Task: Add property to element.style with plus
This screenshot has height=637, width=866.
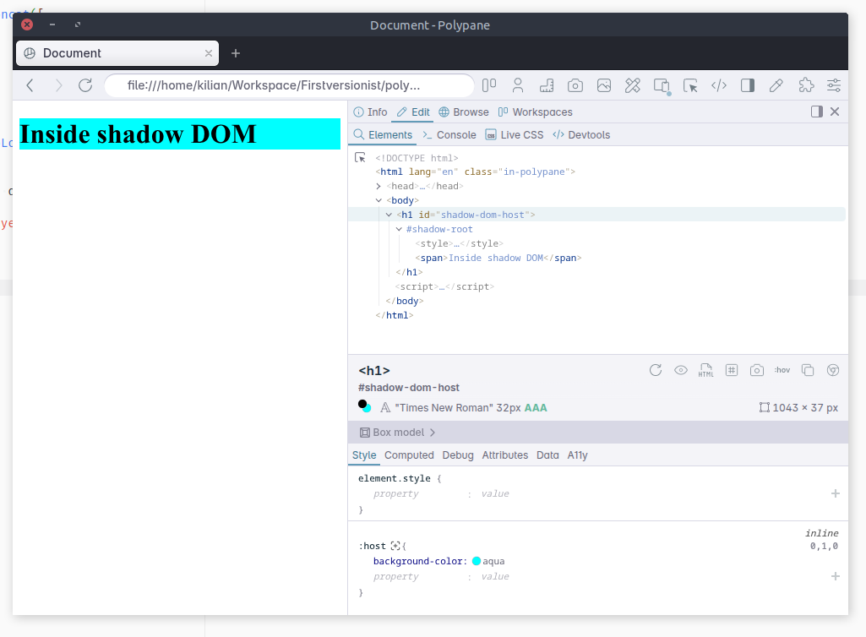Action: tap(835, 493)
